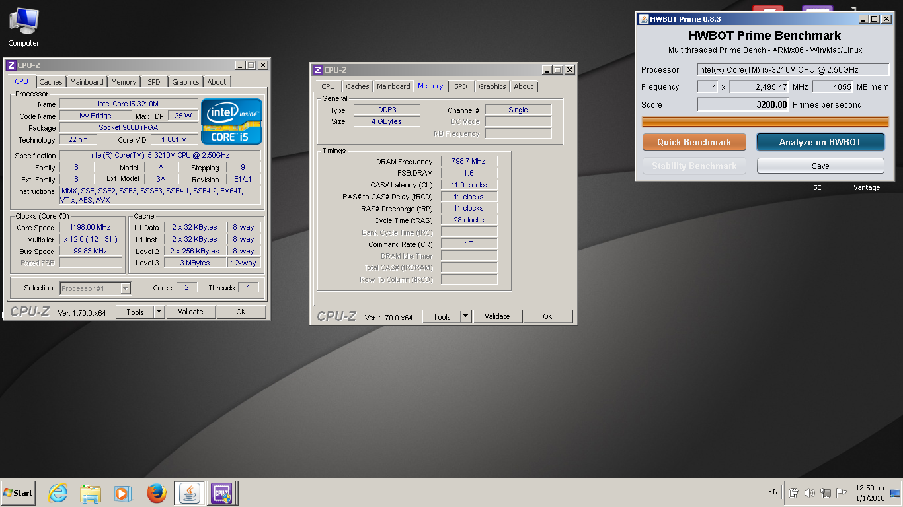
Task: Click Tools button in Memory CPU-Z window
Action: pyautogui.click(x=442, y=316)
